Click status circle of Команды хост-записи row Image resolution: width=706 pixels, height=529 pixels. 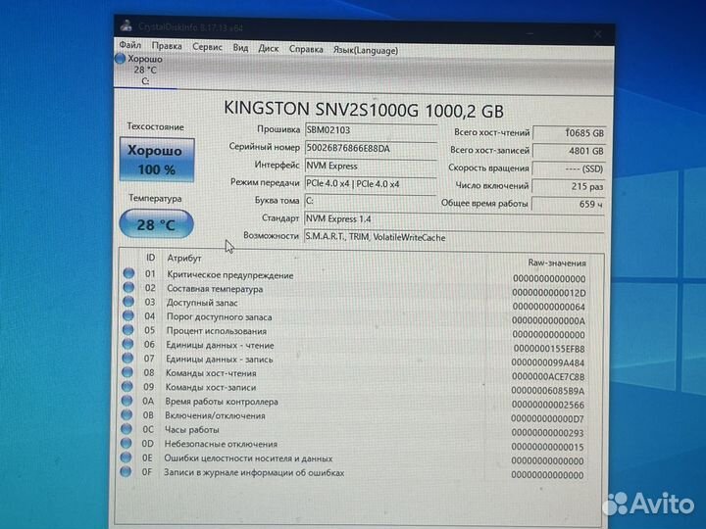pyautogui.click(x=126, y=386)
